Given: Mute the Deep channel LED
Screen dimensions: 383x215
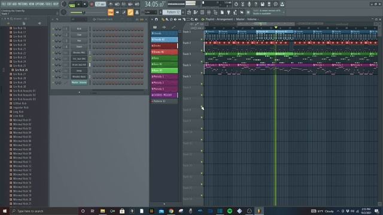Looking at the screenshot, I should [53, 71].
